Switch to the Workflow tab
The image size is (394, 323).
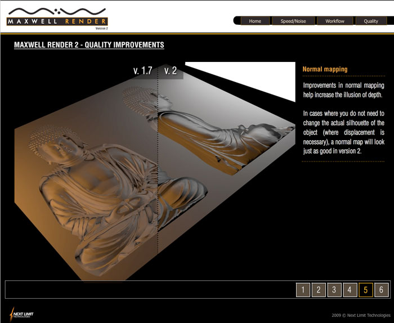[335, 21]
